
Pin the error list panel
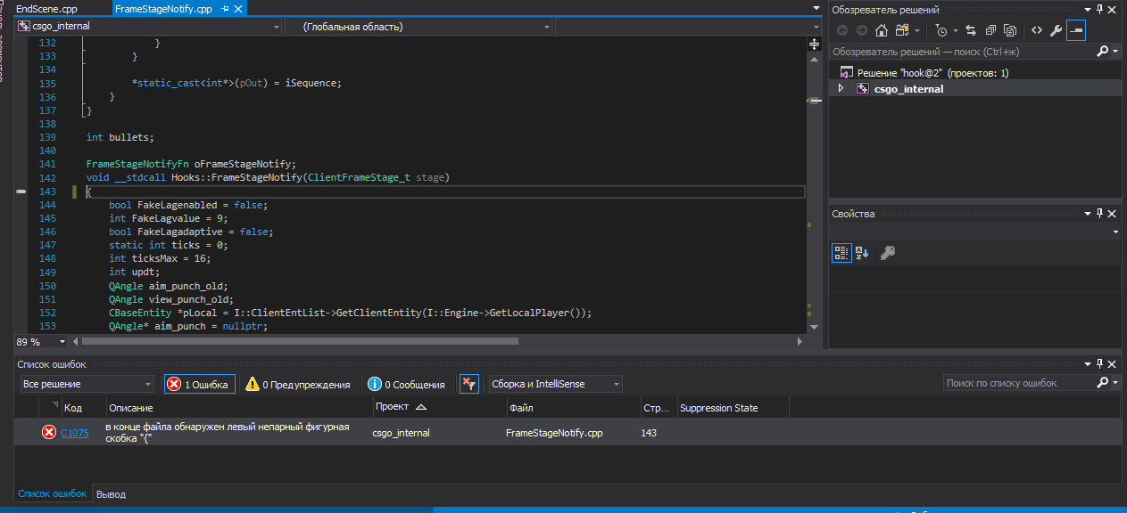click(x=1100, y=364)
